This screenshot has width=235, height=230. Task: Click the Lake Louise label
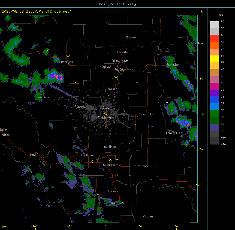(5, 132)
